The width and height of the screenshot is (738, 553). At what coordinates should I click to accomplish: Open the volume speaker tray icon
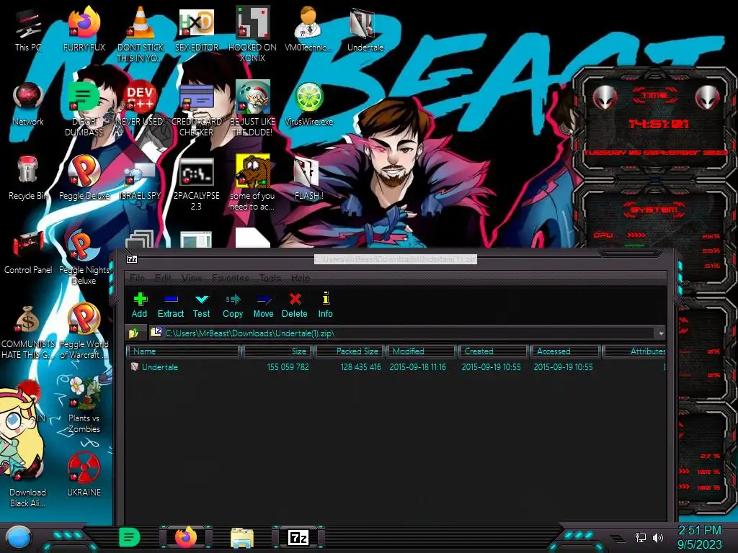tap(658, 537)
